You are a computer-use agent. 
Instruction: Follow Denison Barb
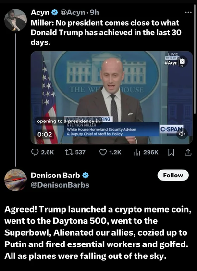(173, 175)
